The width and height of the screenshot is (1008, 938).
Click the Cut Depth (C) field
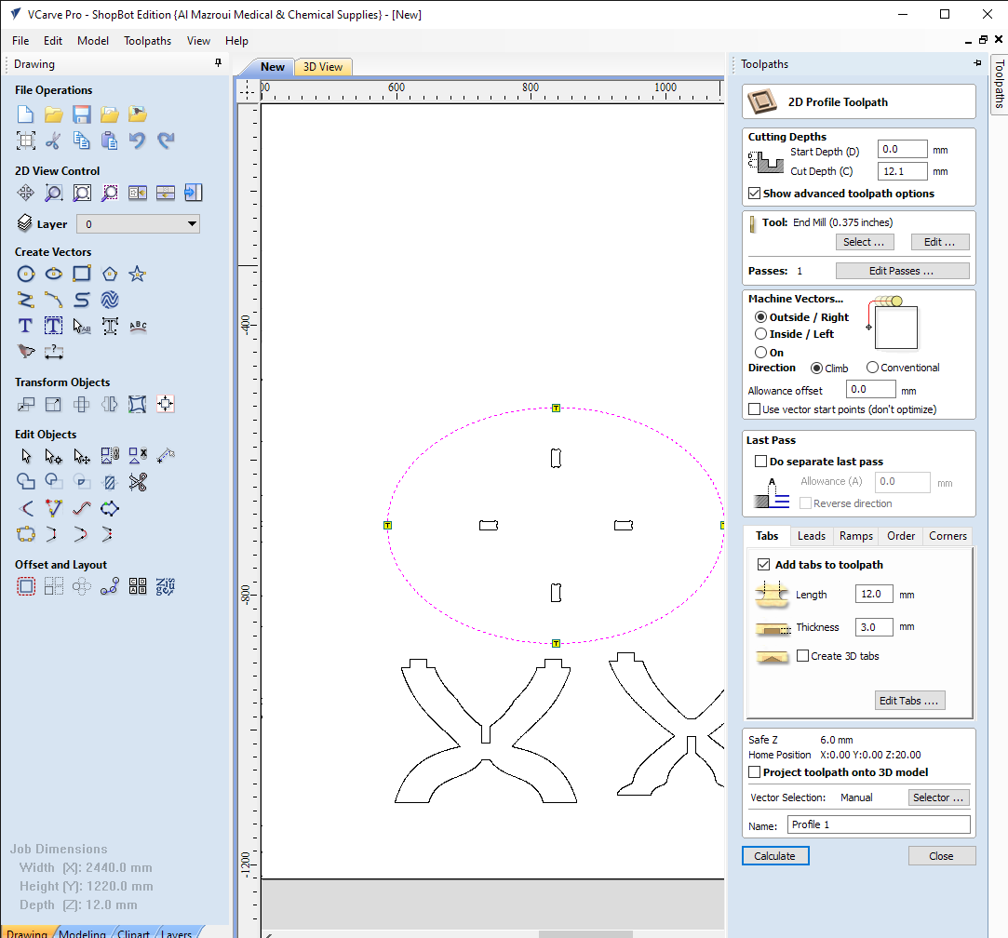(903, 171)
